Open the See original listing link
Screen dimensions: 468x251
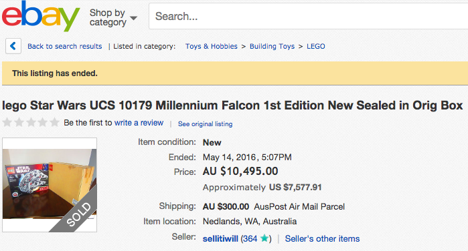205,124
